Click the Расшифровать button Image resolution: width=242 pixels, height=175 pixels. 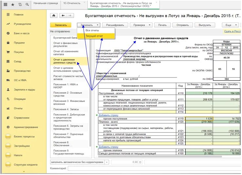point(115,25)
